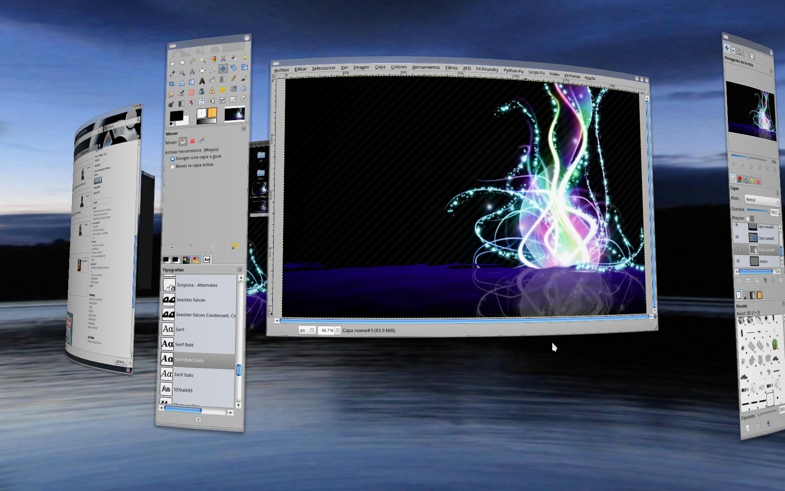785x491 pixels.
Task: Set Move tool to affect layer
Action: pyautogui.click(x=183, y=141)
